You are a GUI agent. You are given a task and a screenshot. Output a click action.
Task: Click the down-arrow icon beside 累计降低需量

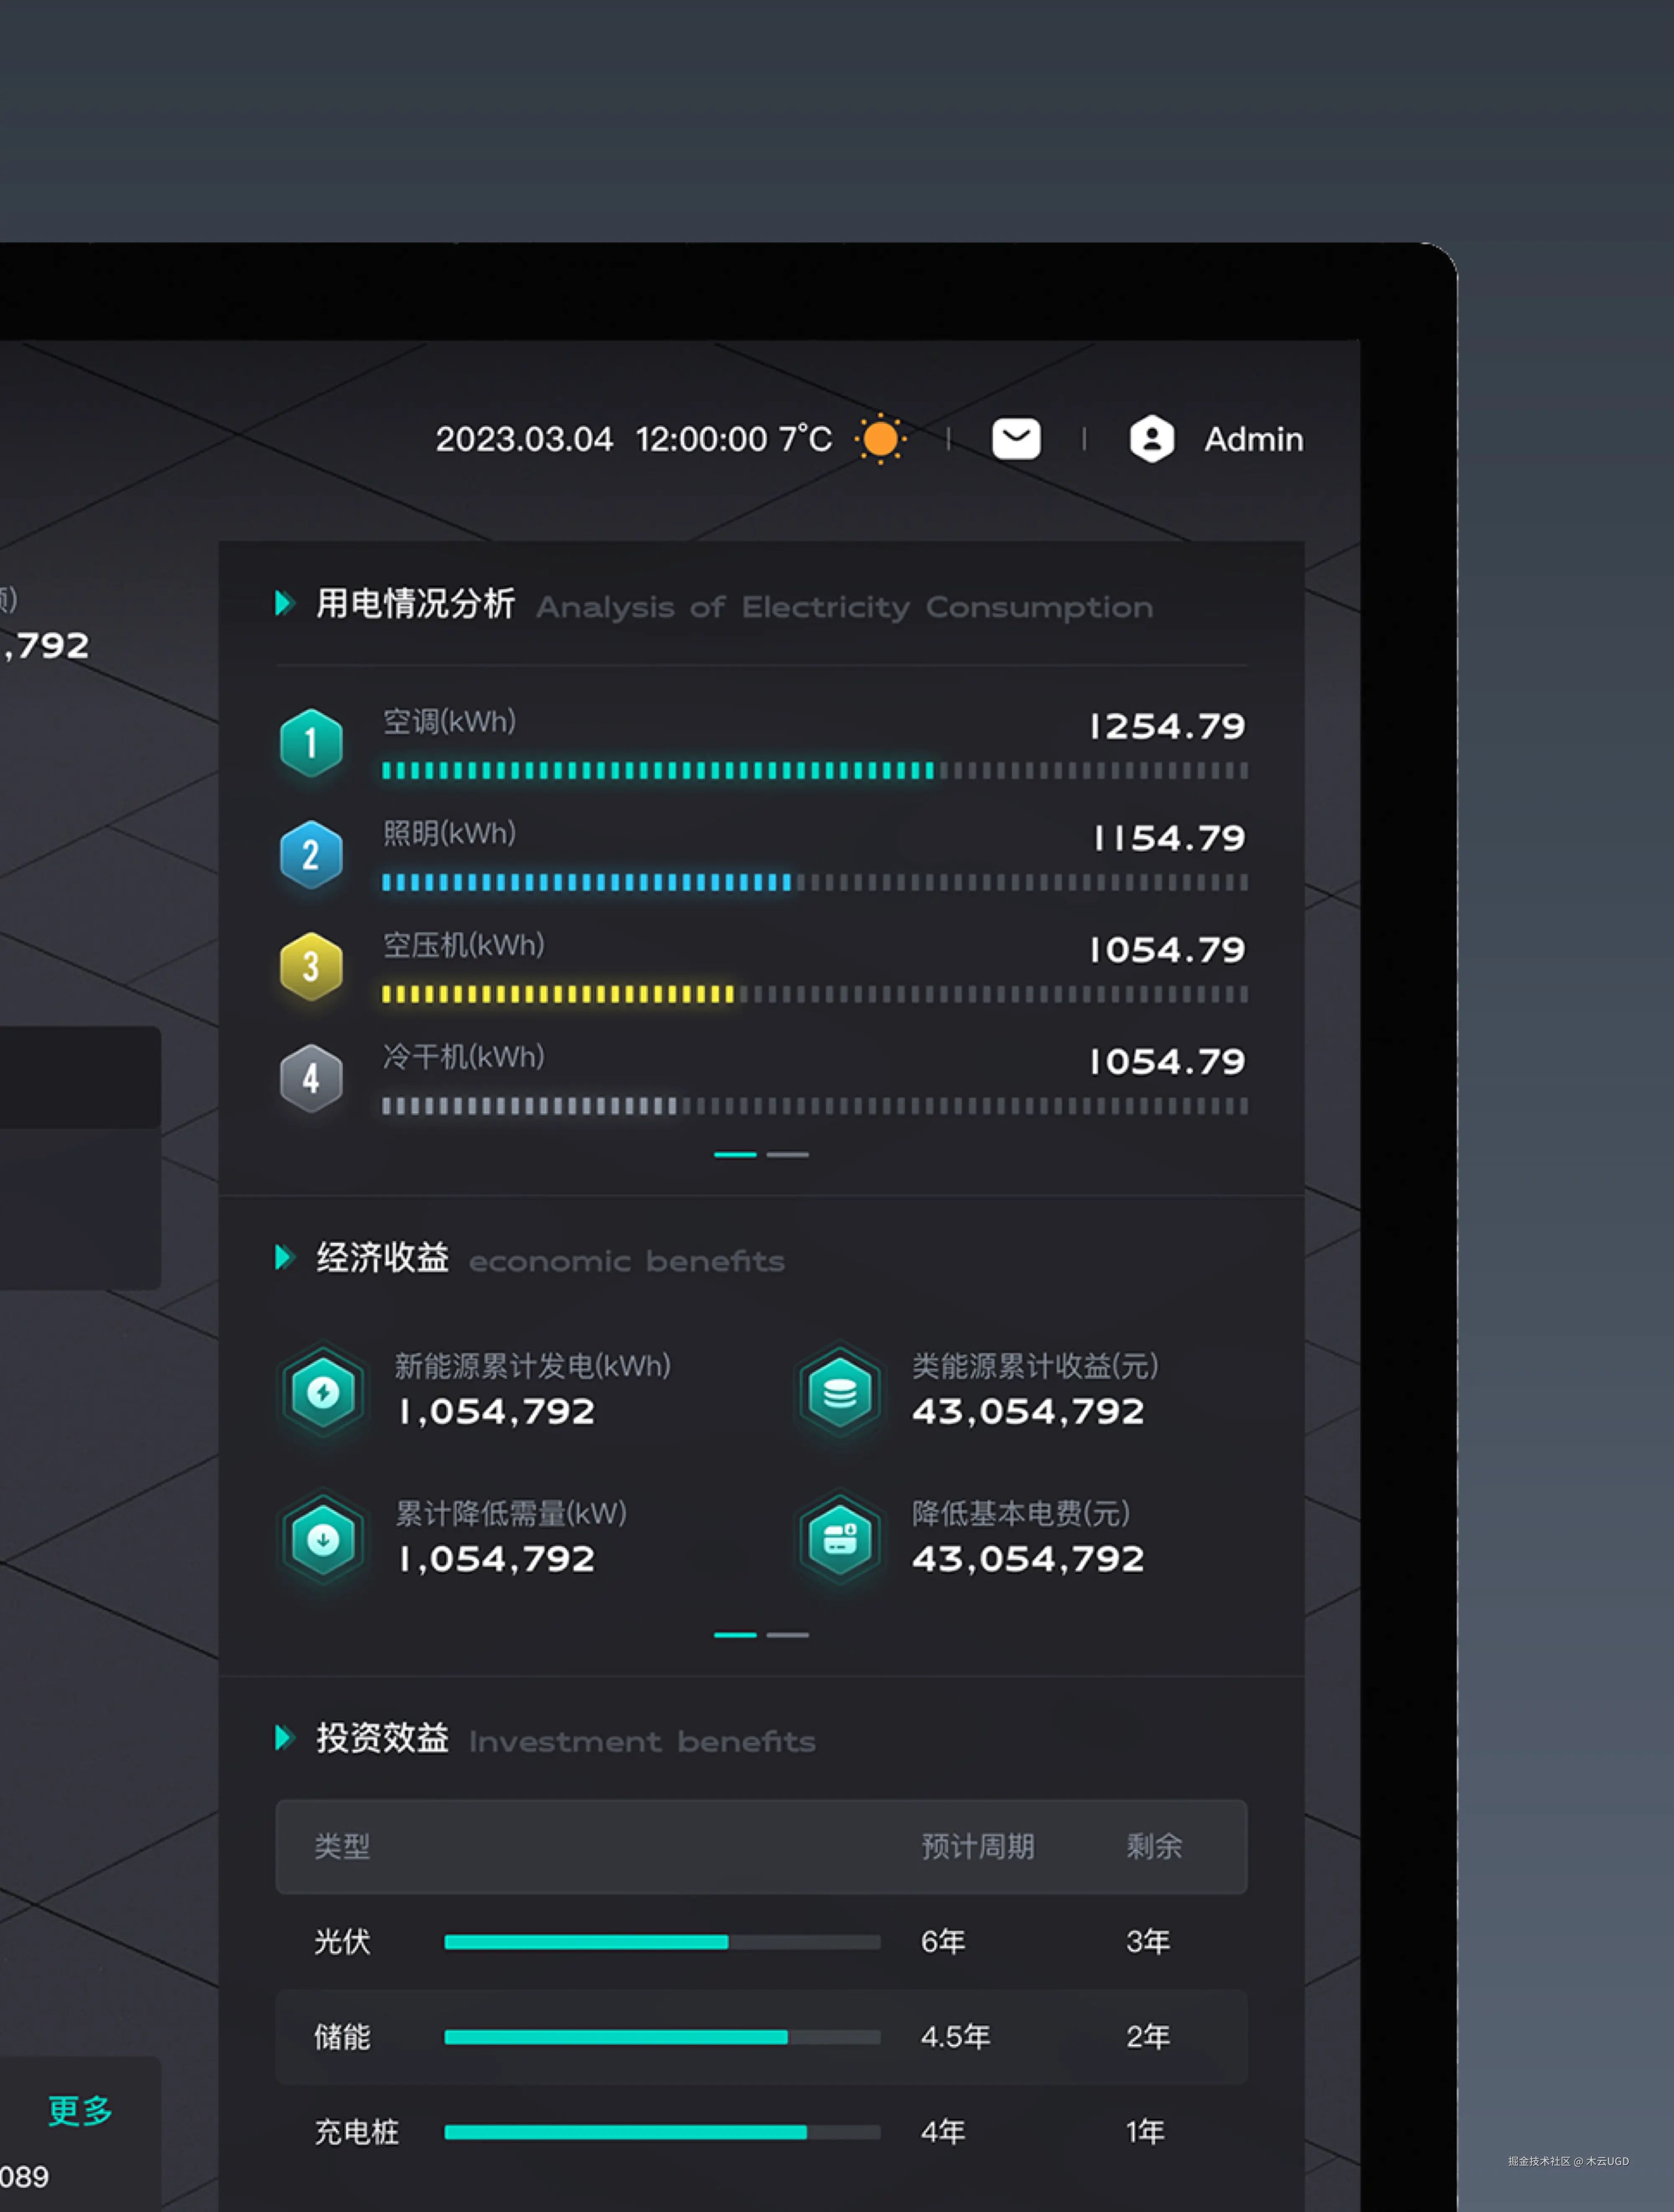click(323, 1539)
